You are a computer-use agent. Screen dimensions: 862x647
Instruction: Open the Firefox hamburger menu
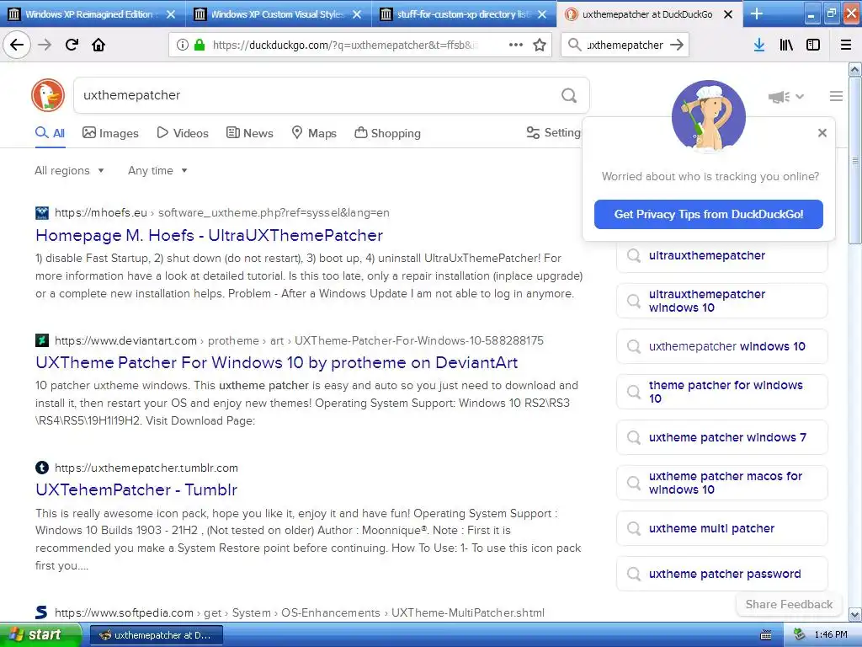pos(846,45)
